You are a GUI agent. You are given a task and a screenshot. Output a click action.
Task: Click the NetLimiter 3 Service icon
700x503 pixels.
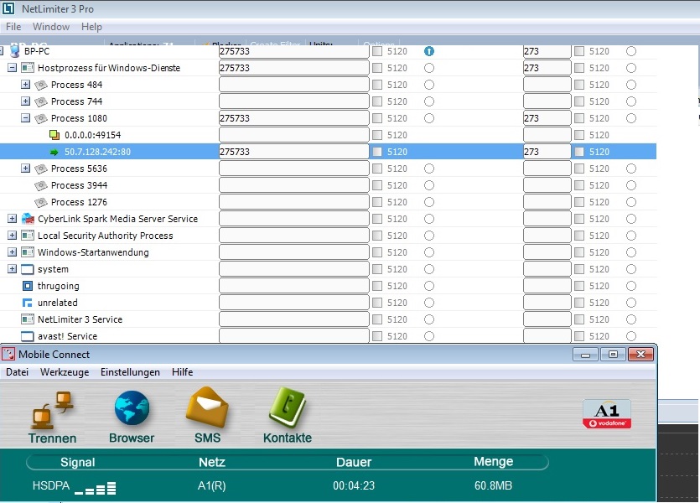(28, 319)
